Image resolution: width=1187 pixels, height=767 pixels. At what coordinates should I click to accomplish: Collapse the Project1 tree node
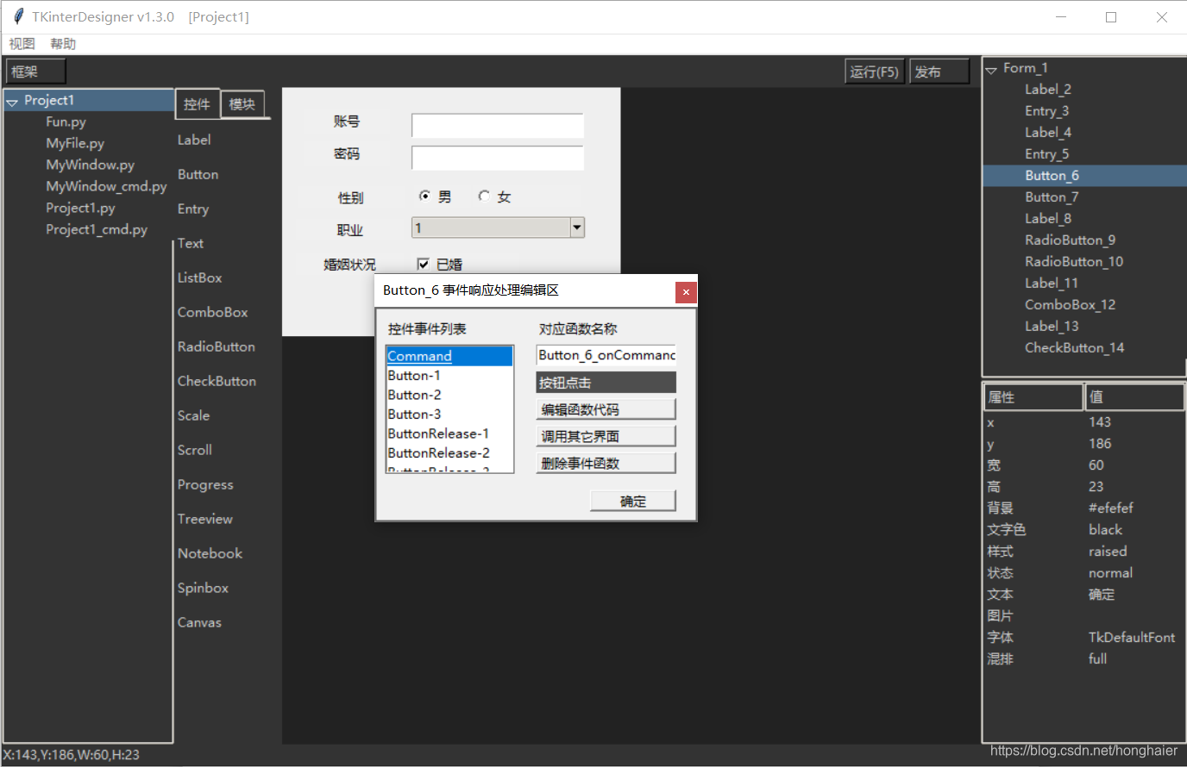(x=12, y=102)
